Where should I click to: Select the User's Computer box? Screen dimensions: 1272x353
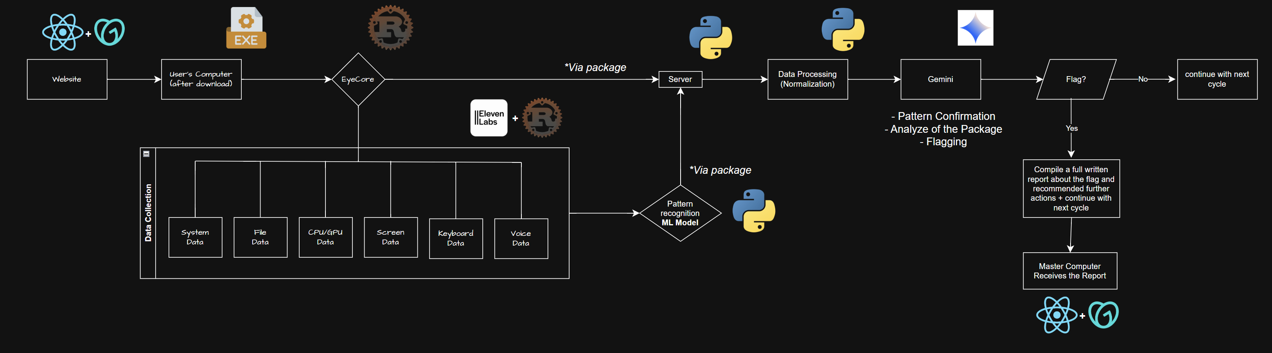(x=201, y=79)
